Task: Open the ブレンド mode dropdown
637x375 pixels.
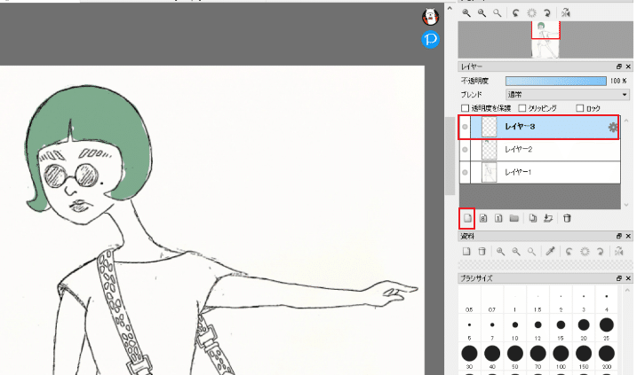Action: pos(568,95)
